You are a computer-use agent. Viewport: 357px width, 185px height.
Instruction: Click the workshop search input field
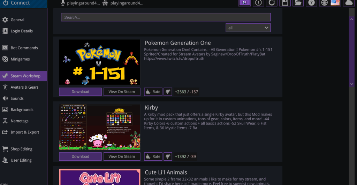coord(166,17)
